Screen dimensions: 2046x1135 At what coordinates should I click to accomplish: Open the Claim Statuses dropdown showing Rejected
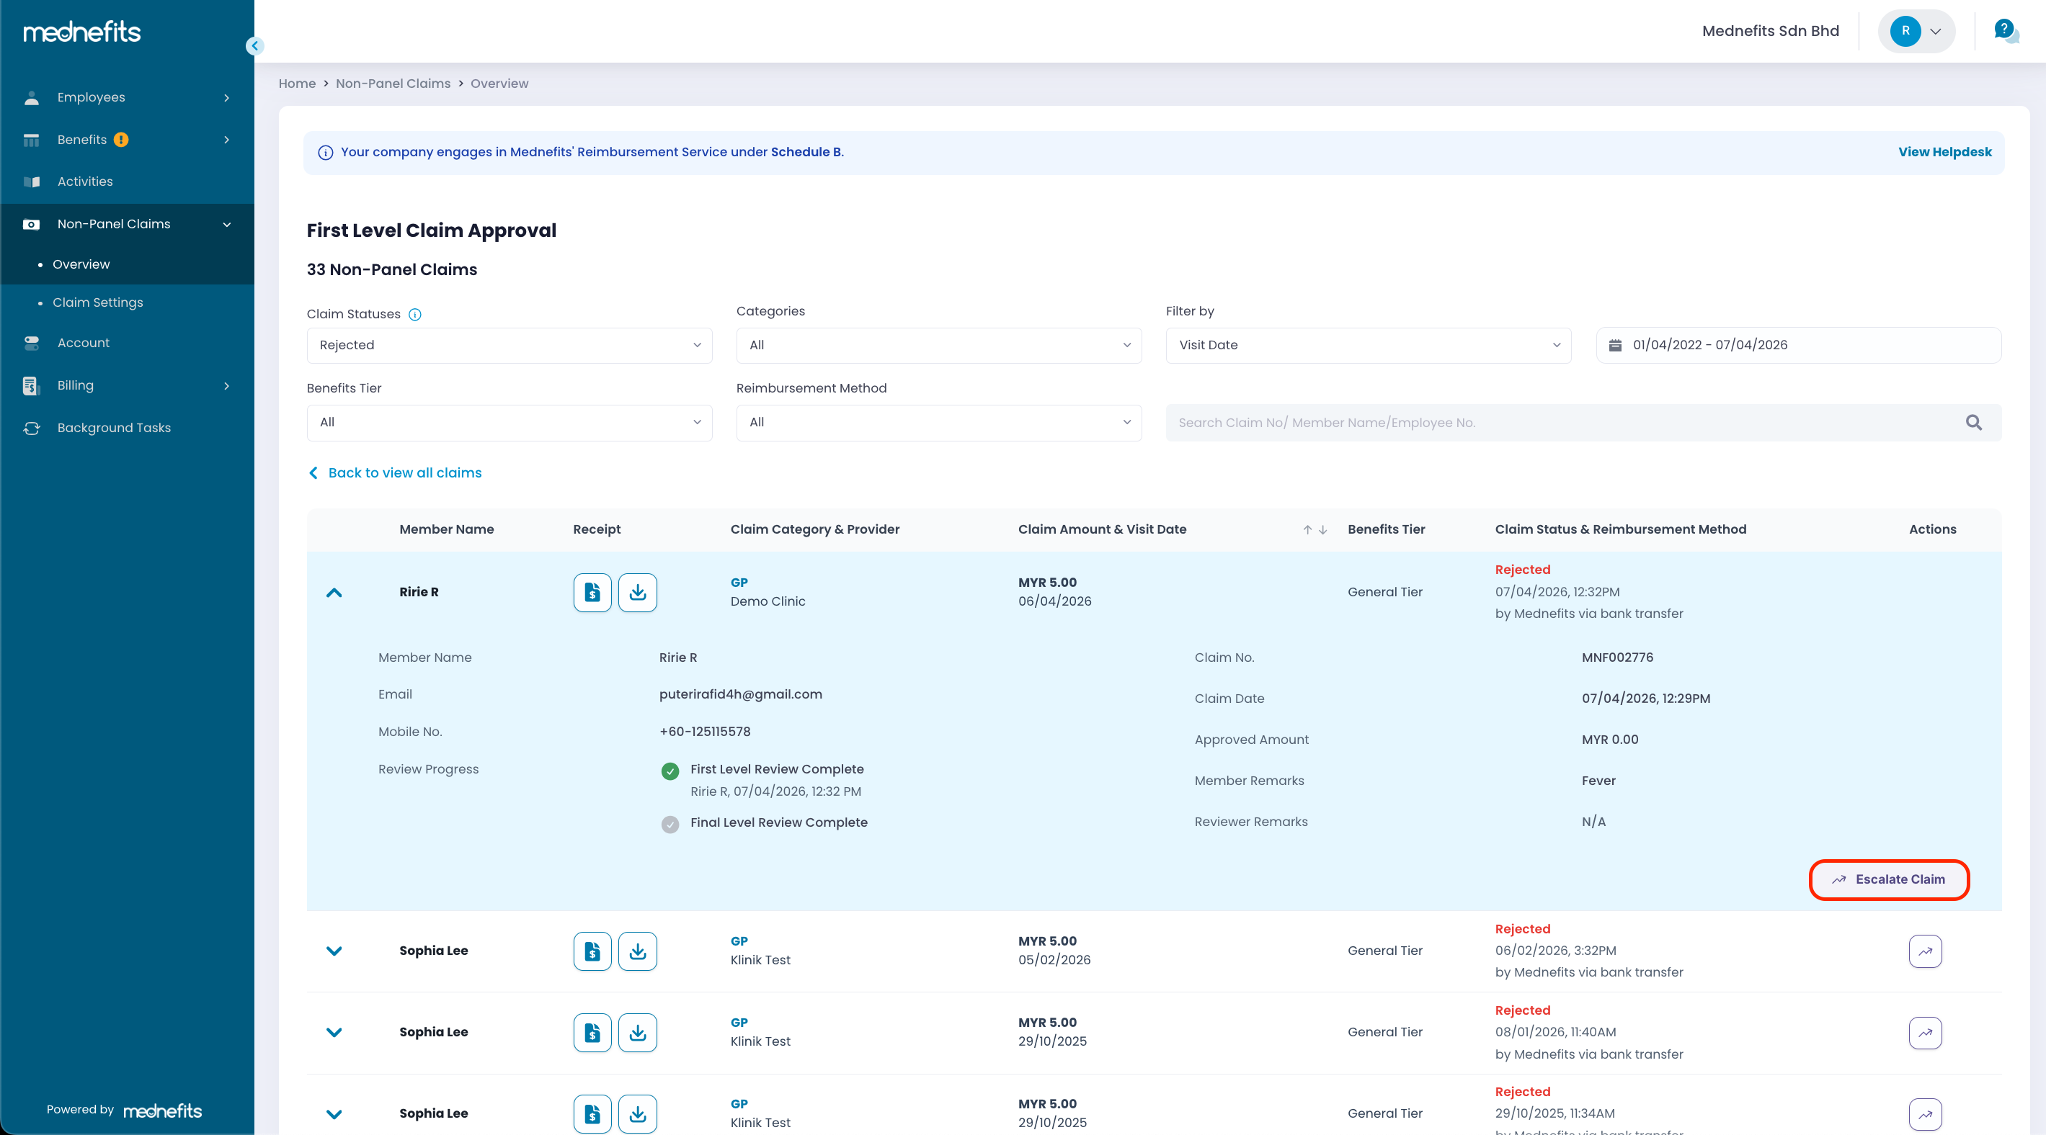click(x=509, y=345)
